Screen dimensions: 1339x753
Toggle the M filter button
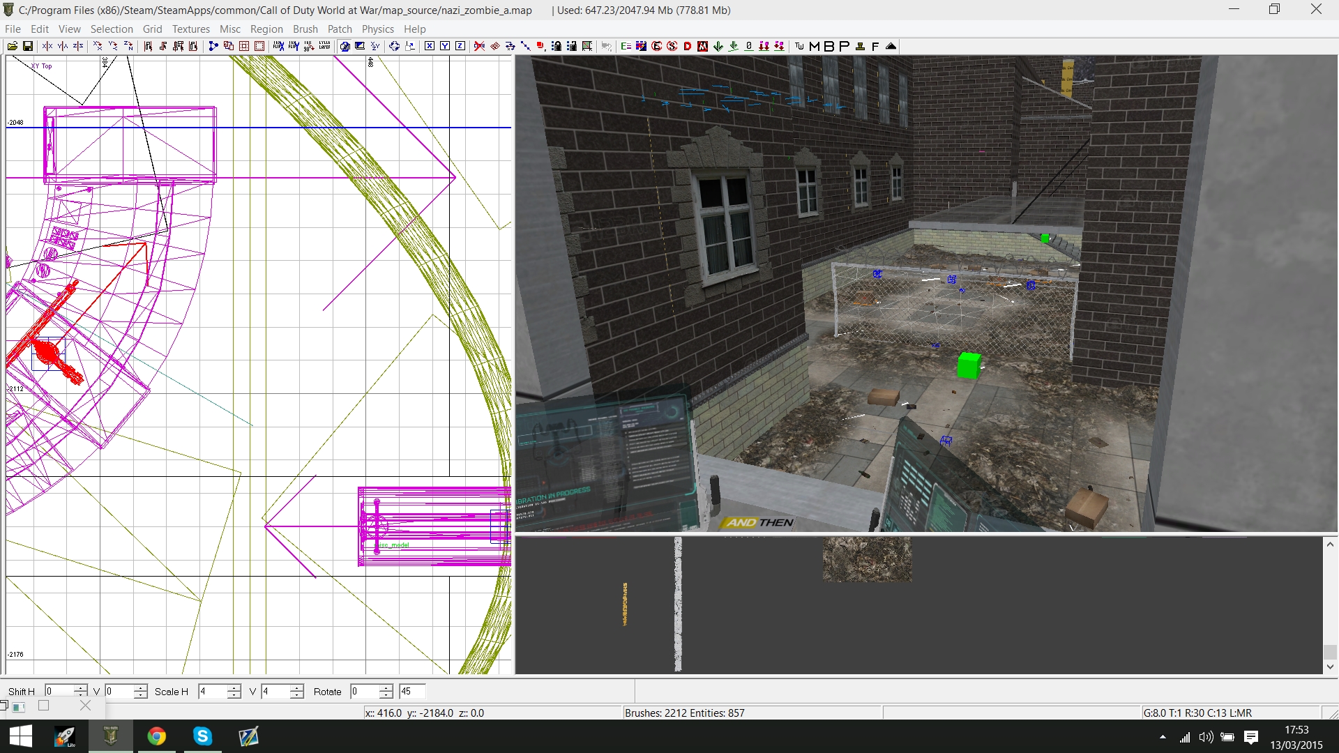click(x=814, y=46)
